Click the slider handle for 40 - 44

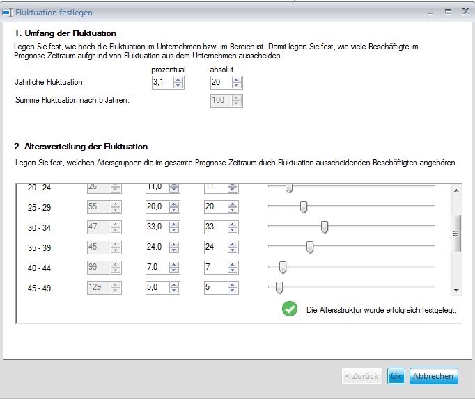(x=283, y=268)
